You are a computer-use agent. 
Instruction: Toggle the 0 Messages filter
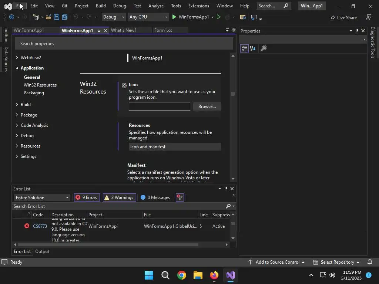155,197
